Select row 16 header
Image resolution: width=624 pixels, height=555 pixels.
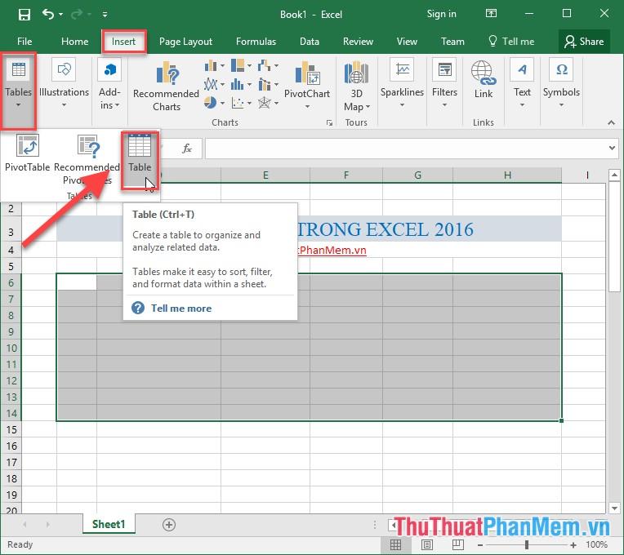[11, 446]
